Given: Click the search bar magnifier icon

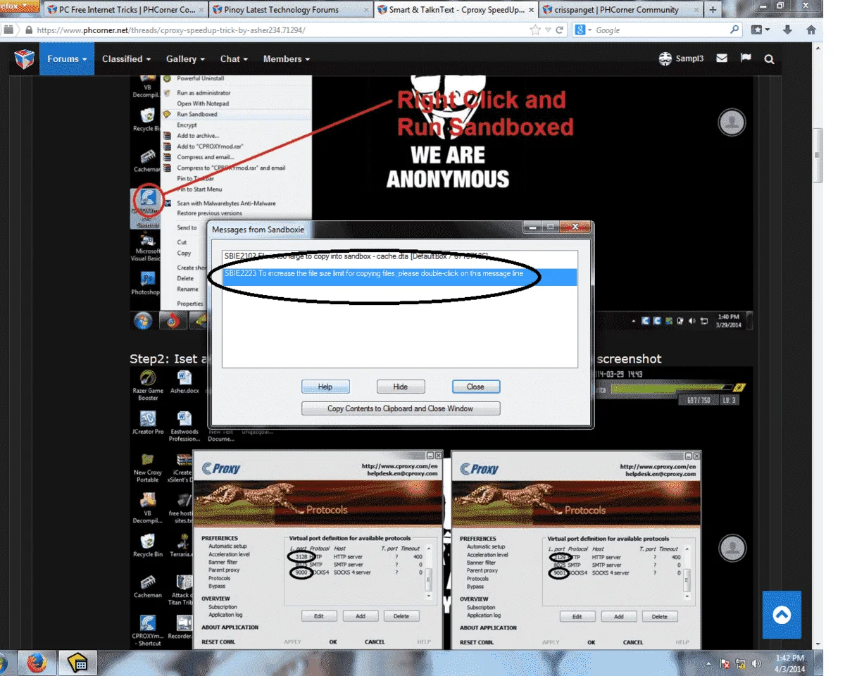Looking at the screenshot, I should coord(734,30).
